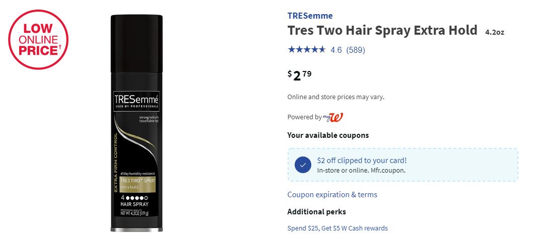Open the 589 reviews count
Viewport: 542px width, 236px height.
pyautogui.click(x=356, y=50)
